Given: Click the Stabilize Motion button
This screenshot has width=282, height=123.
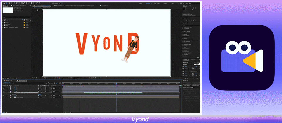Looking at the screenshot, I should click(x=196, y=85).
